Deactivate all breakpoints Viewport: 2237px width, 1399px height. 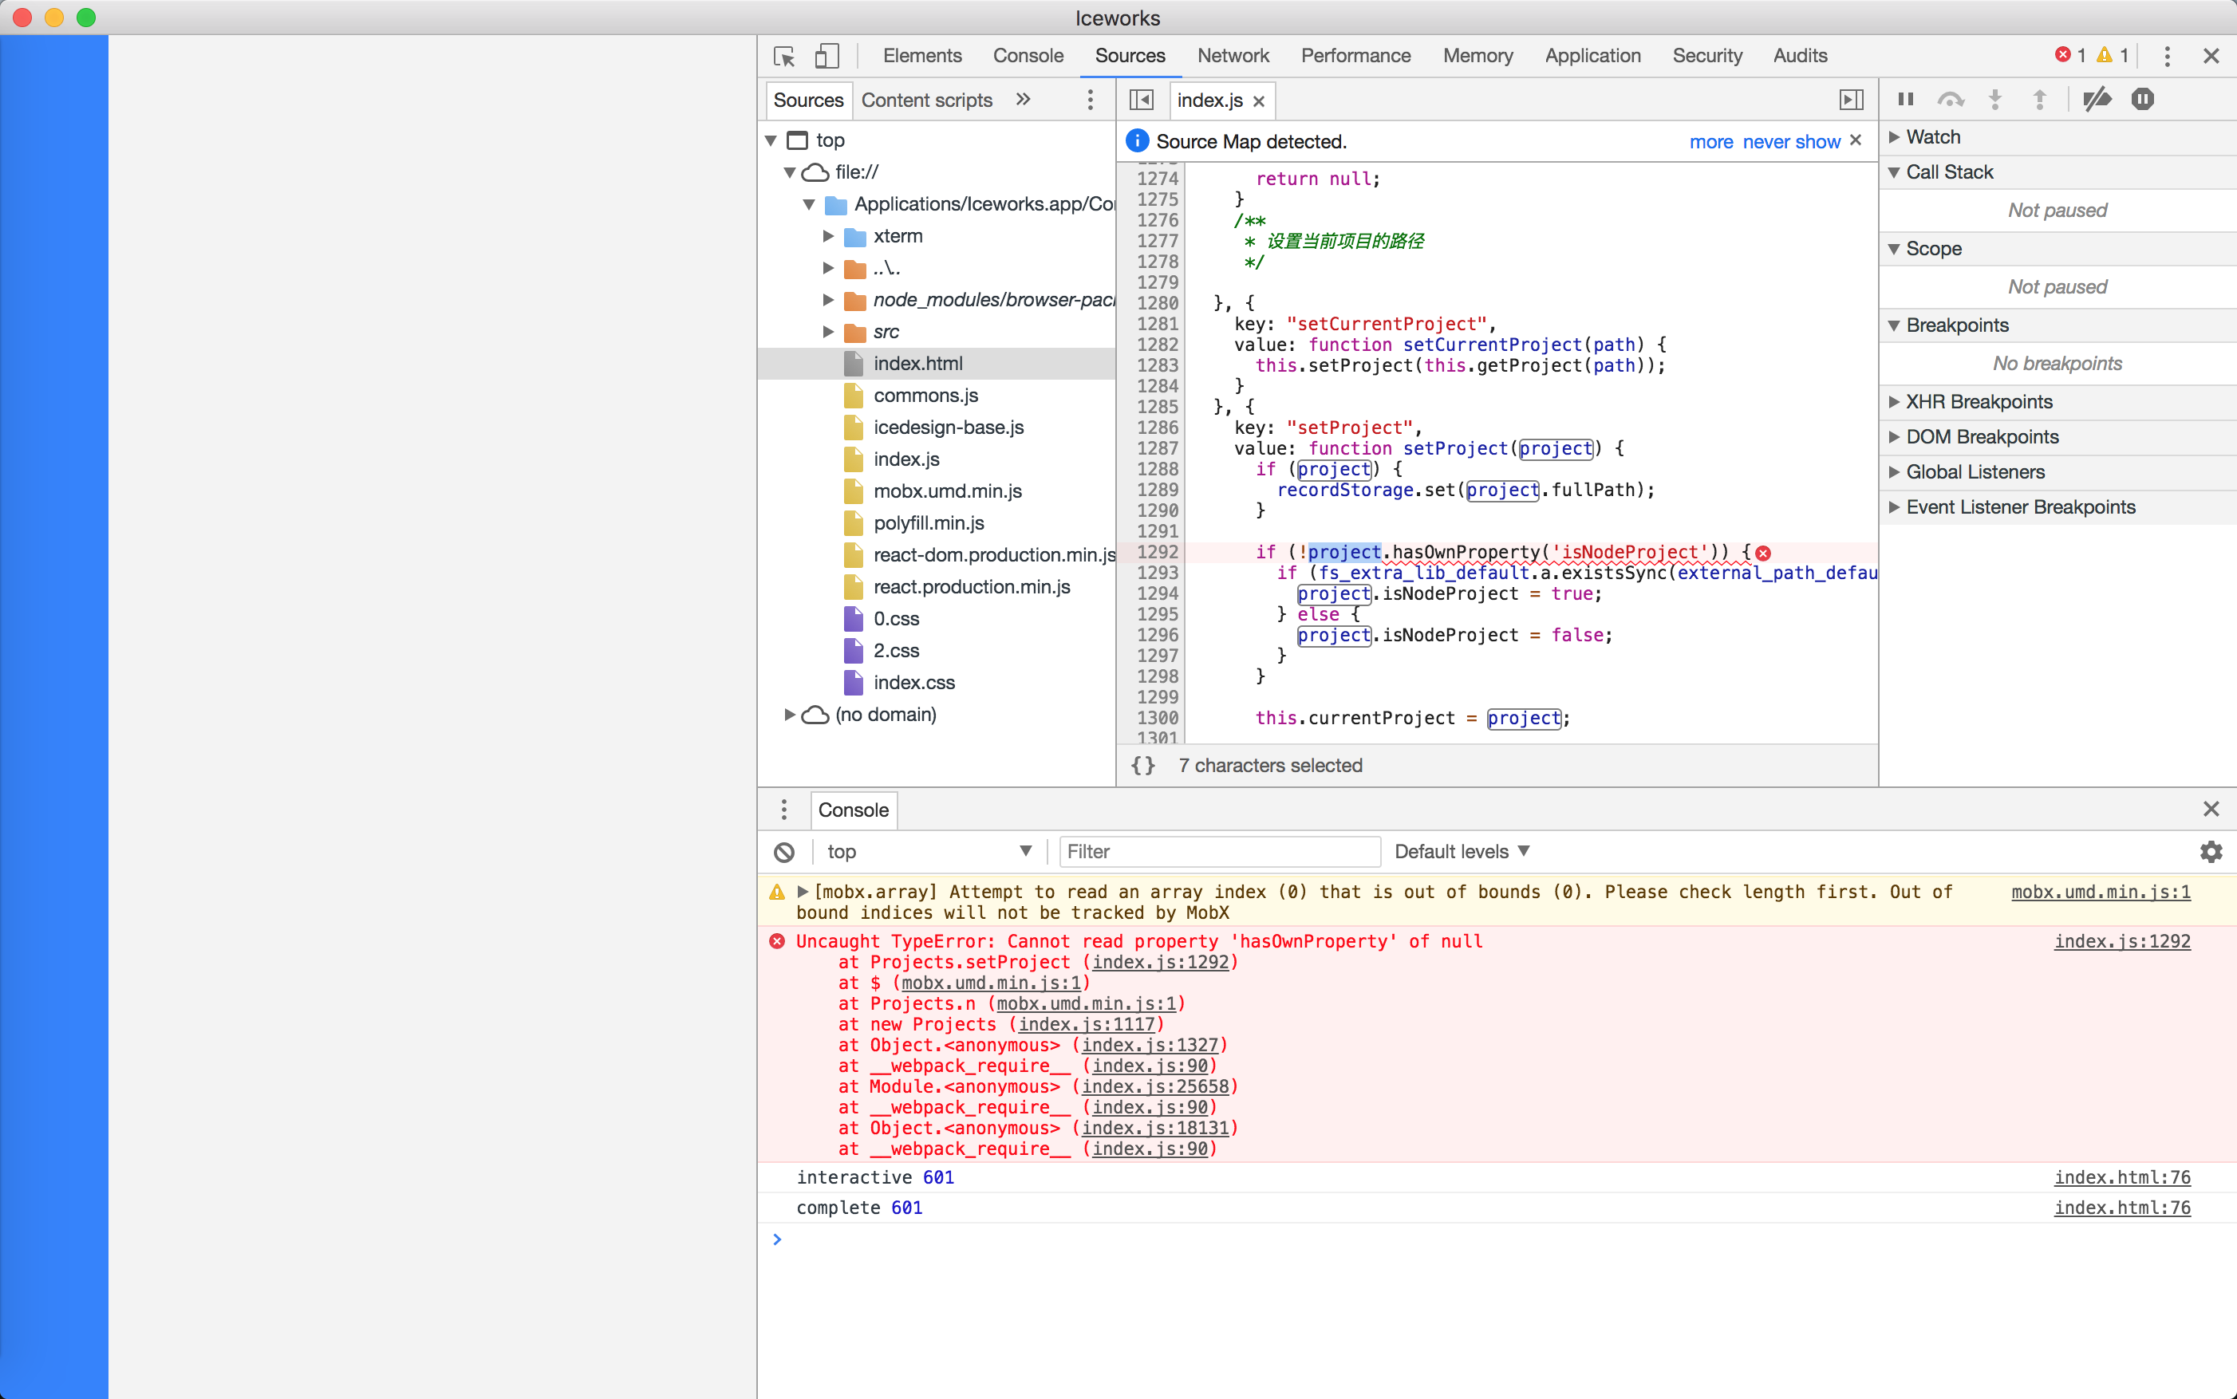click(x=2098, y=99)
